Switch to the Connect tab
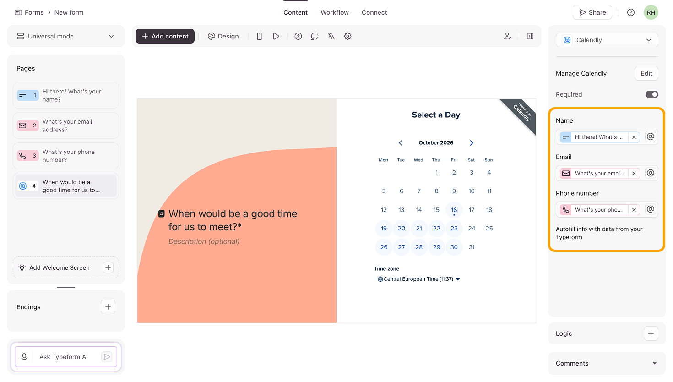Screen dimensions: 673x382 pos(374,12)
